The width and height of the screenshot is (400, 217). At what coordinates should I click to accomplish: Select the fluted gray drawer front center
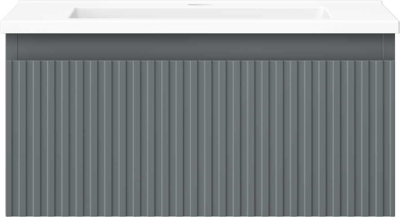[x=200, y=138]
